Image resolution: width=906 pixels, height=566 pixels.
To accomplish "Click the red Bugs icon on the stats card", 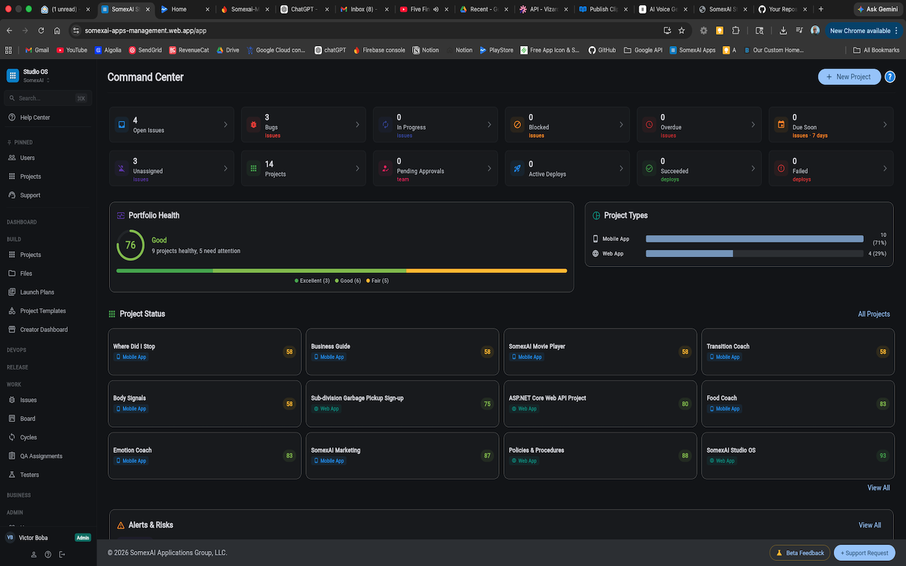I will click(253, 124).
